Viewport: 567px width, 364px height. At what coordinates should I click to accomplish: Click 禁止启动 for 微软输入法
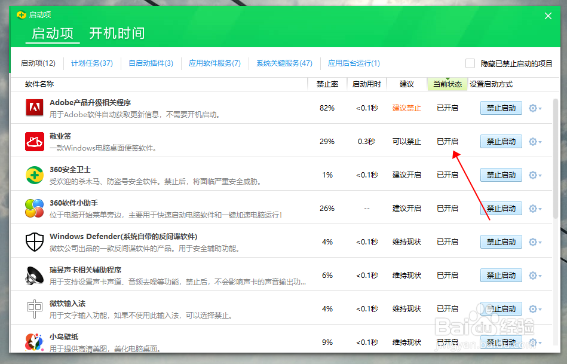click(501, 308)
